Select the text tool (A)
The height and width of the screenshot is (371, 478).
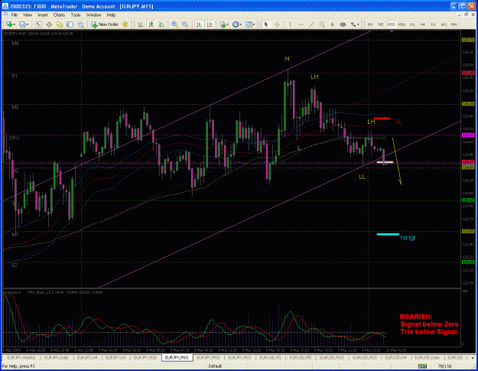[x=332, y=24]
